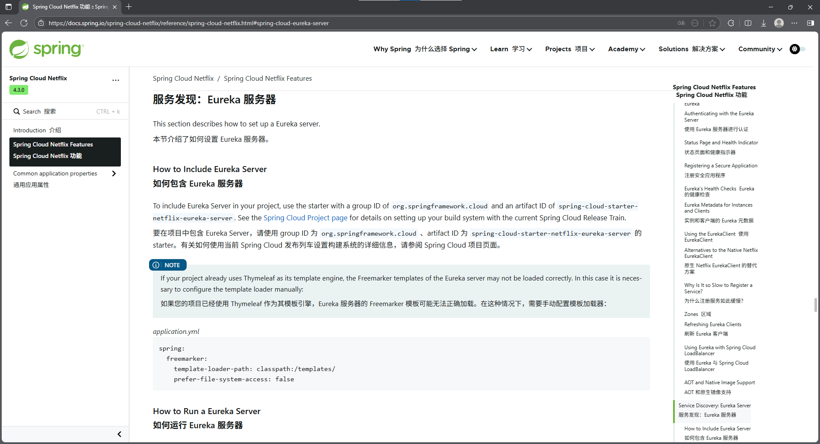The width and height of the screenshot is (820, 444).
Task: Toggle the bookmark star for this page
Action: click(x=712, y=23)
